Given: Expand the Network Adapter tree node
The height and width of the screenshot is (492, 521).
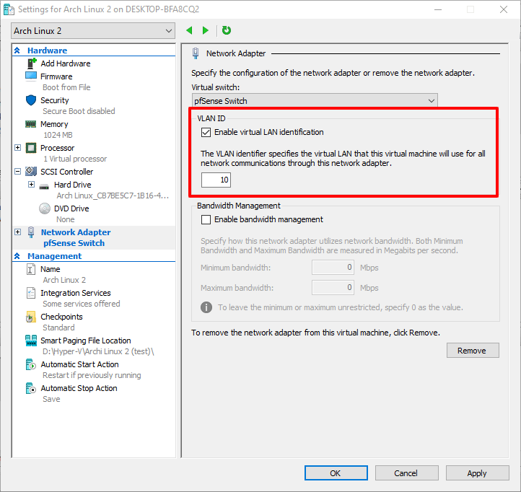Looking at the screenshot, I should [x=18, y=232].
